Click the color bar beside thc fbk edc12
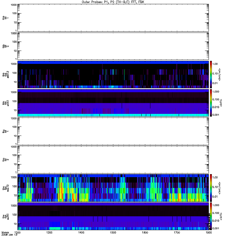The width and height of the screenshot is (226, 241). pos(211,188)
